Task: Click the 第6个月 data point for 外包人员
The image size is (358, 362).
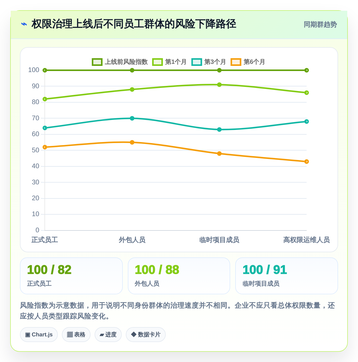Action: coord(132,142)
